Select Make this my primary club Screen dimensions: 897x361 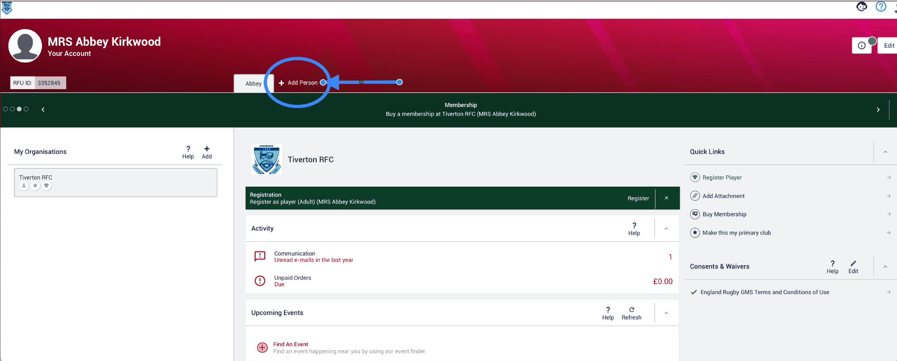[737, 233]
